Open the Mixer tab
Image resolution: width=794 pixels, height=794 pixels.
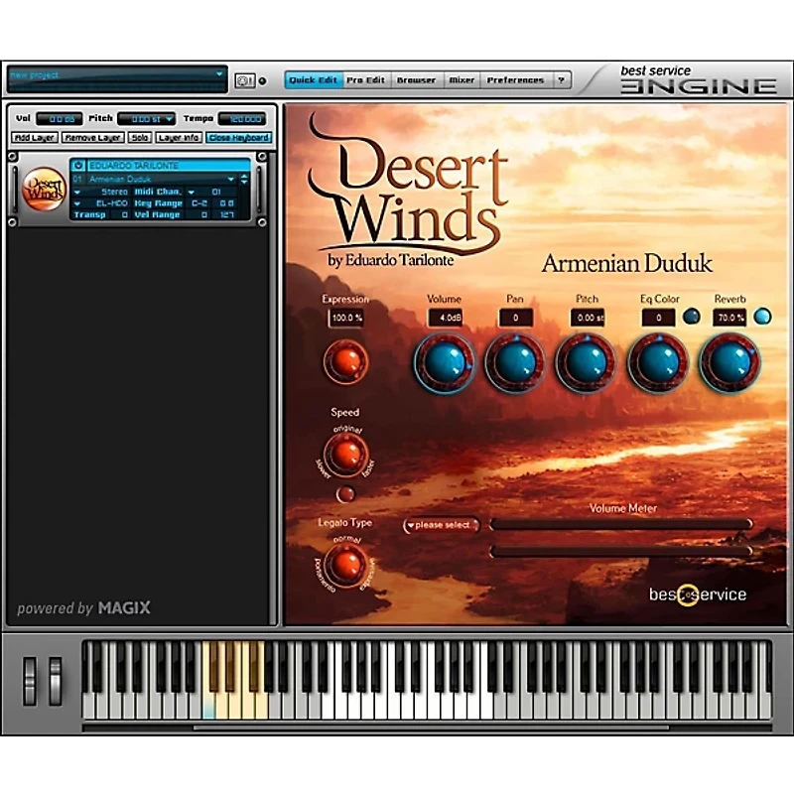pos(462,80)
